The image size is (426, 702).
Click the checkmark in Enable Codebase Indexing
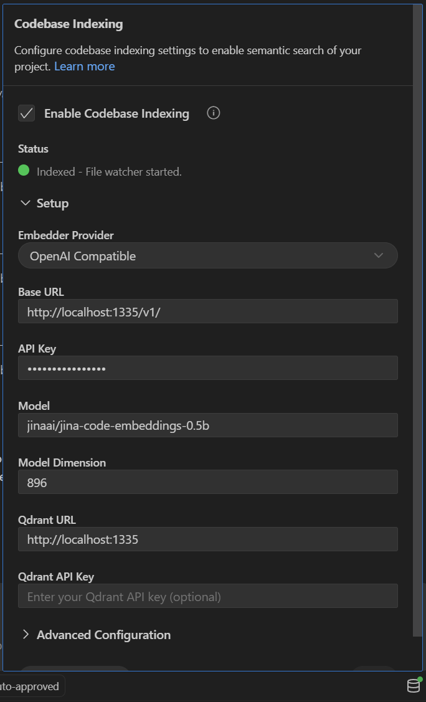coord(26,113)
